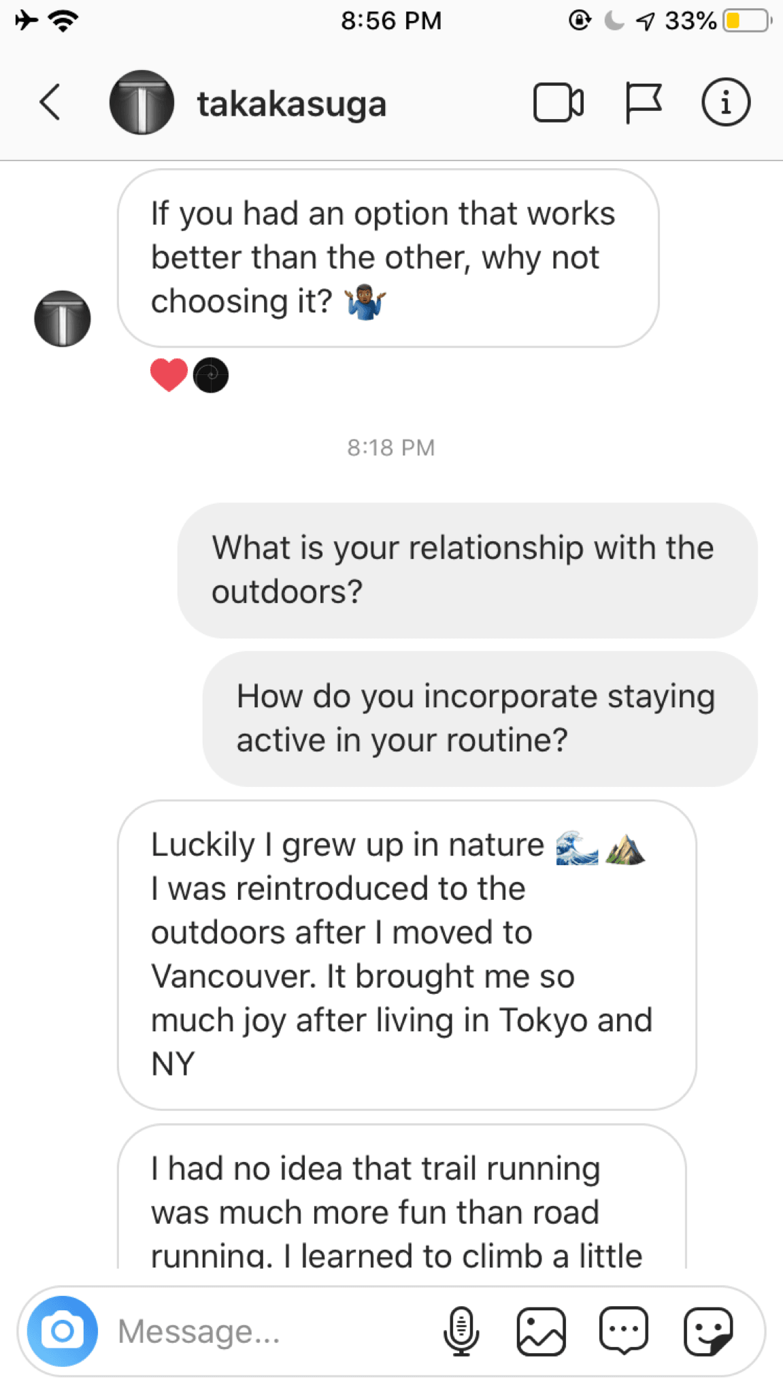Screen dimensions: 783x1394
Task: Tap the small avatar beside received message
Action: pyautogui.click(x=63, y=319)
